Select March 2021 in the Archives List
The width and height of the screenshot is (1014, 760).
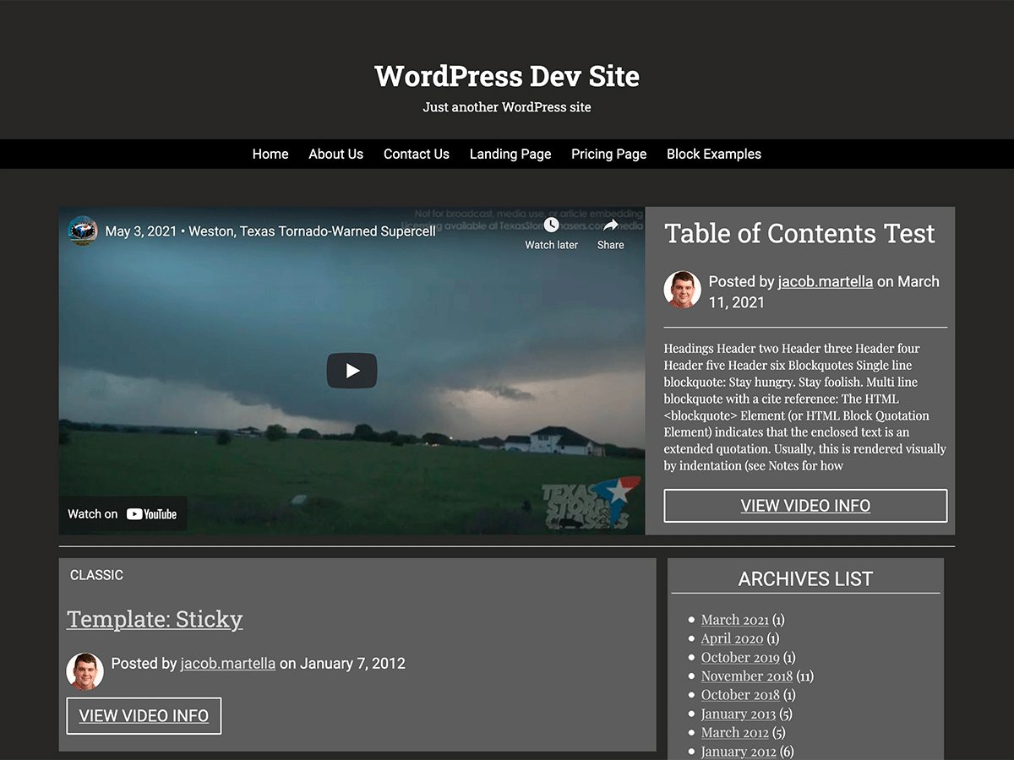click(x=734, y=619)
